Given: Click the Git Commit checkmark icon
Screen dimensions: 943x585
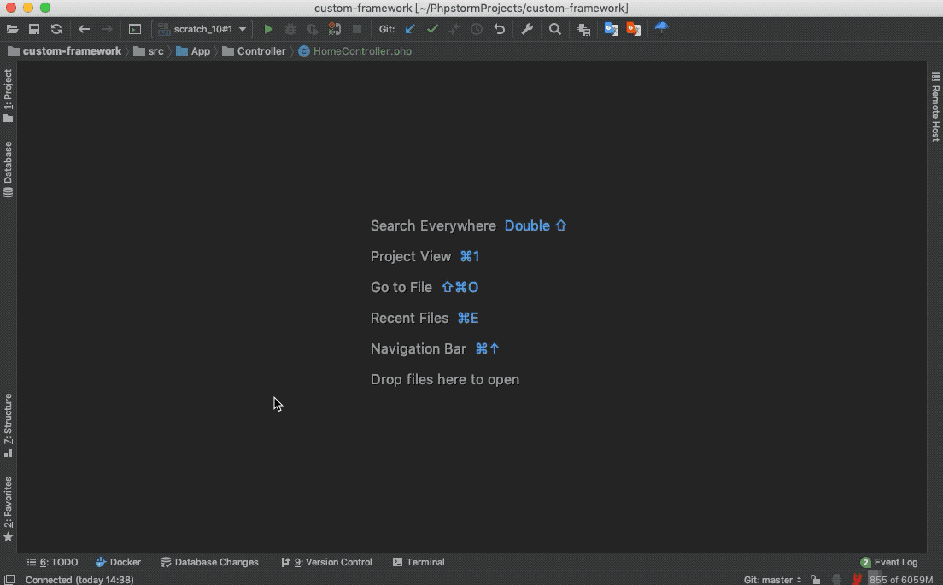Looking at the screenshot, I should [432, 29].
